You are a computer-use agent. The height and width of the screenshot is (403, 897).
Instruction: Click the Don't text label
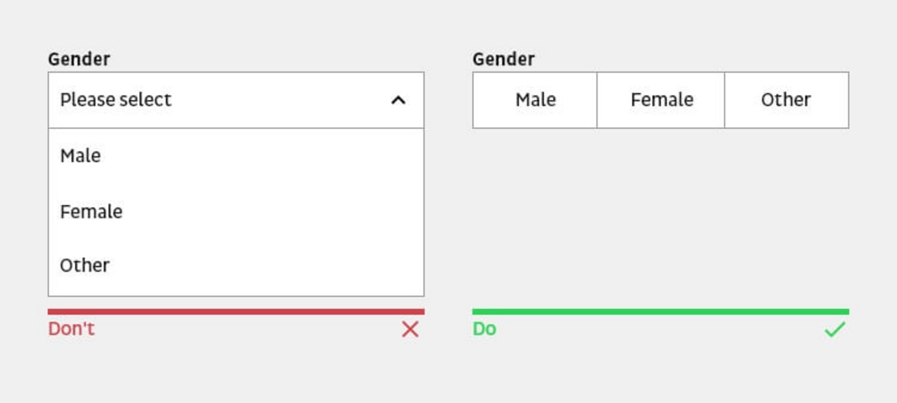[70, 328]
